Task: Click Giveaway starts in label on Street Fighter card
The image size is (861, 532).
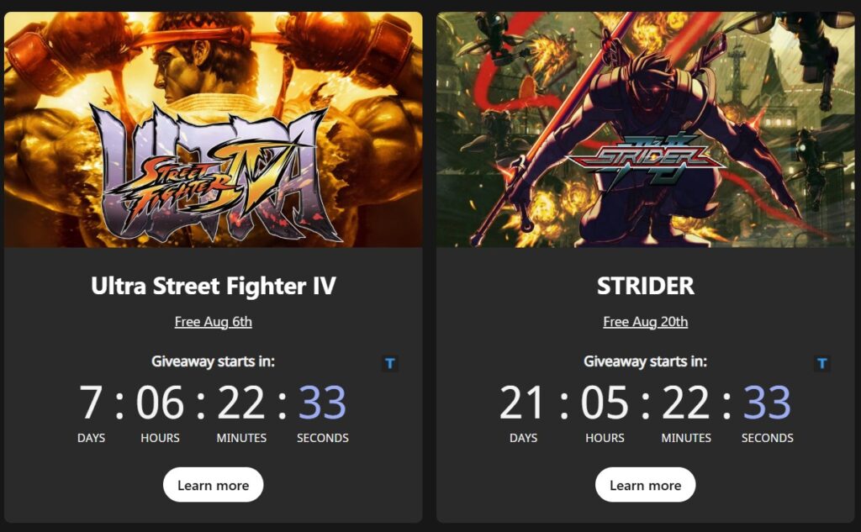Action: [213, 361]
